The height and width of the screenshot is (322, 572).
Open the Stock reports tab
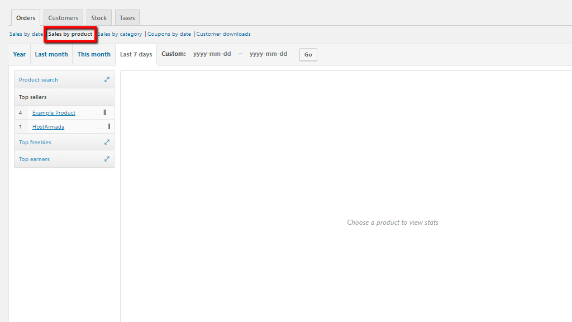coord(99,18)
